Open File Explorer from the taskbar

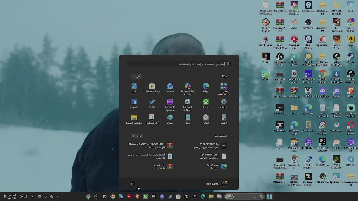[211, 197]
